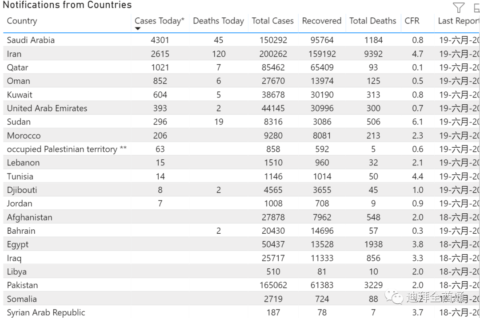Select the Iran country cell
This screenshot has width=480, height=318.
tap(14, 54)
